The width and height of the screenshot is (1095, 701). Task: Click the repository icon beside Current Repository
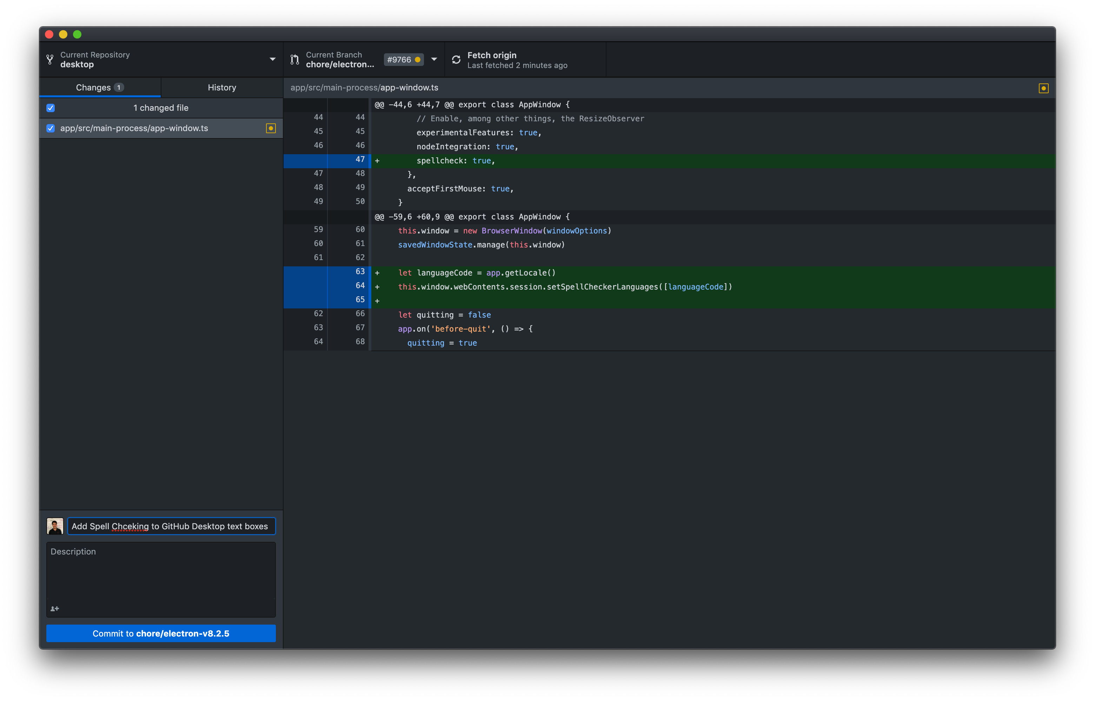tap(50, 60)
